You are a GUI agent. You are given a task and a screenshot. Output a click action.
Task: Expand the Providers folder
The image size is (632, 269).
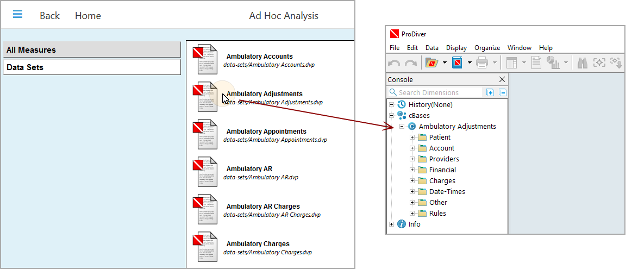[412, 159]
